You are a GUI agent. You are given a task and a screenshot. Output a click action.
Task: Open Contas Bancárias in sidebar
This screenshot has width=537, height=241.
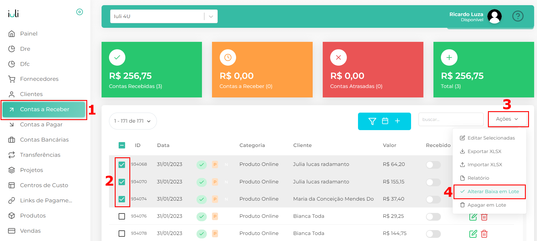pyautogui.click(x=44, y=140)
